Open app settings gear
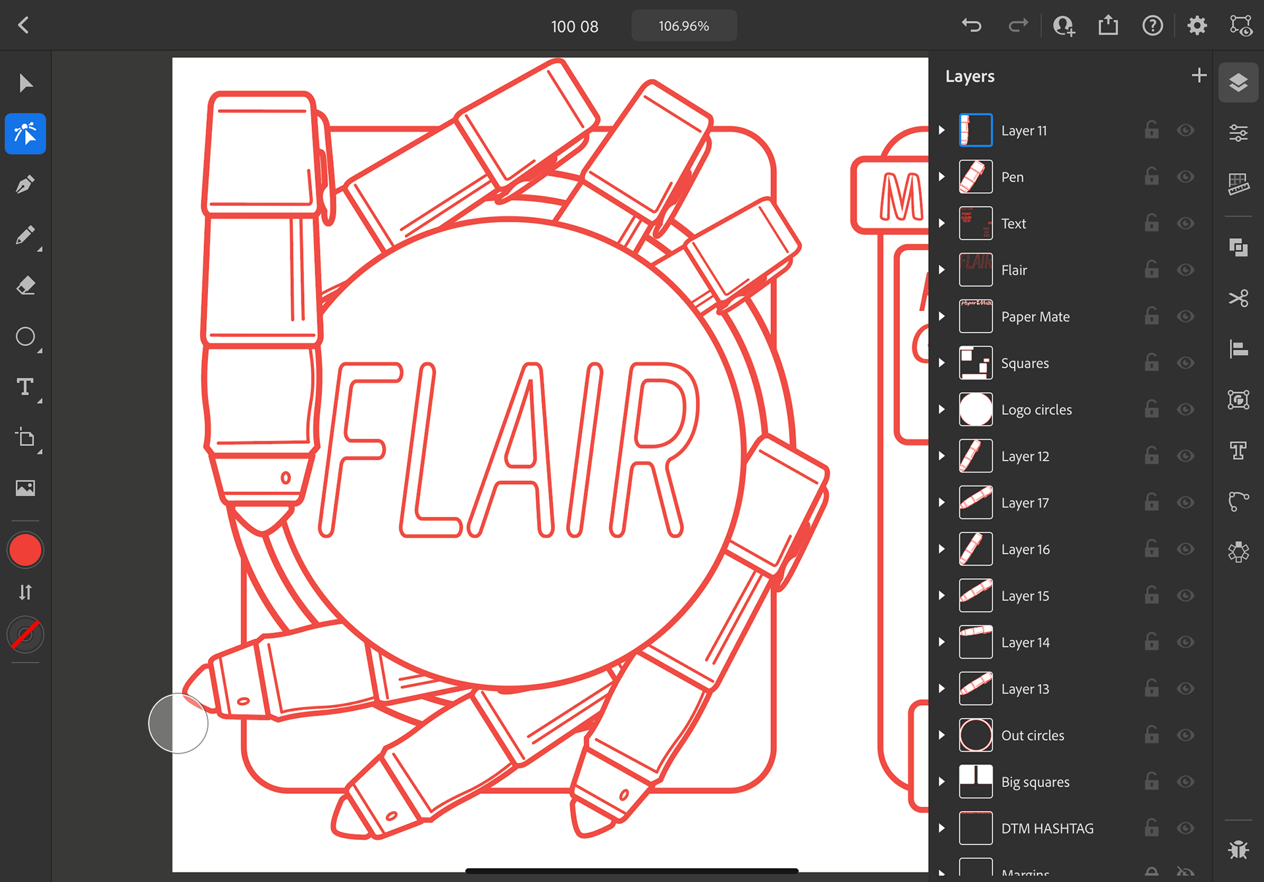The height and width of the screenshot is (882, 1264). [1197, 26]
